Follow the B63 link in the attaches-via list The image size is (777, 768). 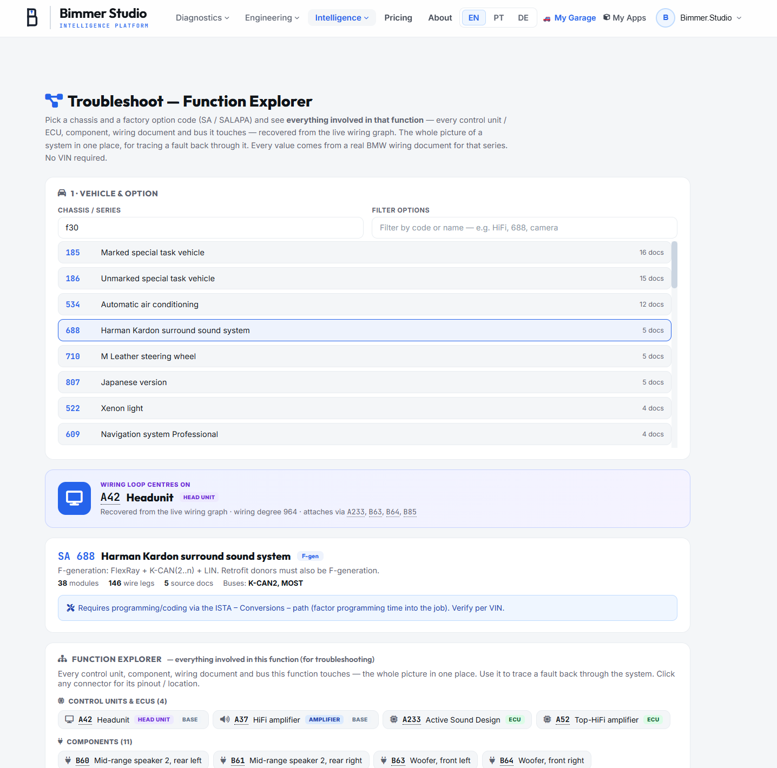pyautogui.click(x=376, y=512)
